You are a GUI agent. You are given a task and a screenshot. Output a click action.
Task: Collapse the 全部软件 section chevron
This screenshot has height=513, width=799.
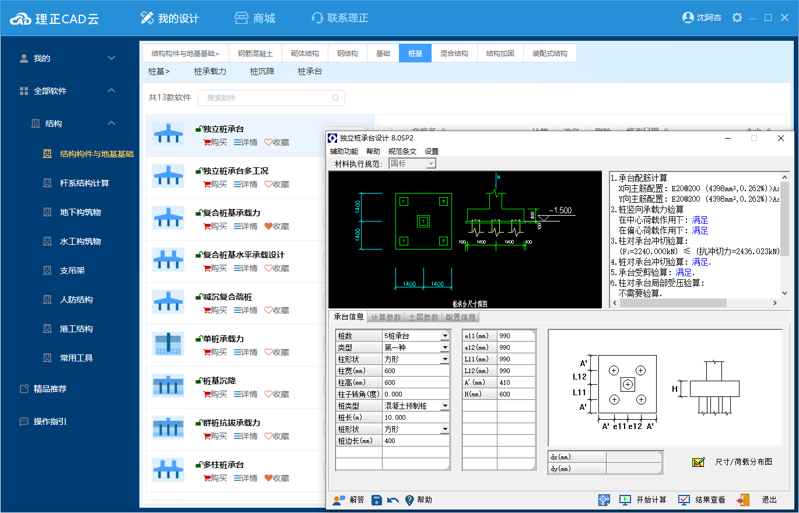(112, 90)
